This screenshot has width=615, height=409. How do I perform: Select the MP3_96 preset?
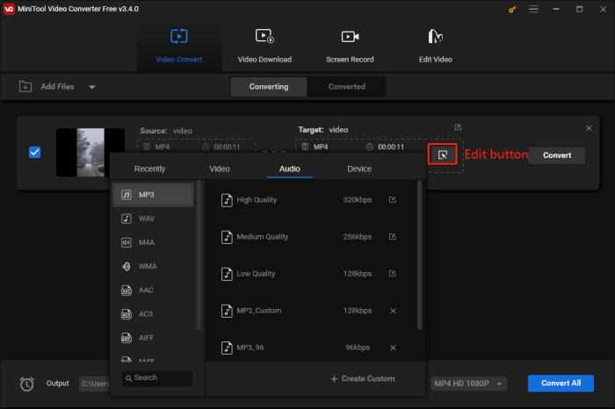coord(310,348)
